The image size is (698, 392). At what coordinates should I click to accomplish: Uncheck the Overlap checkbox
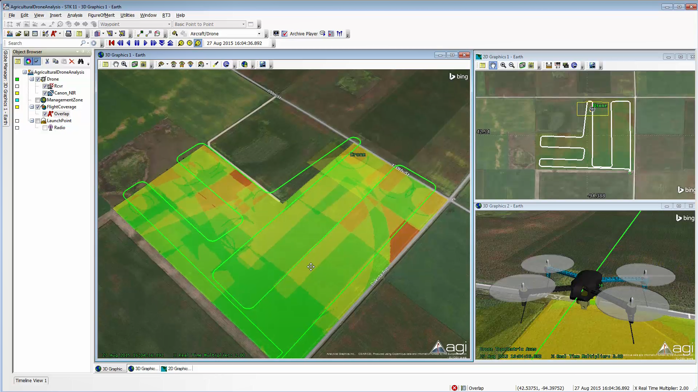click(45, 114)
